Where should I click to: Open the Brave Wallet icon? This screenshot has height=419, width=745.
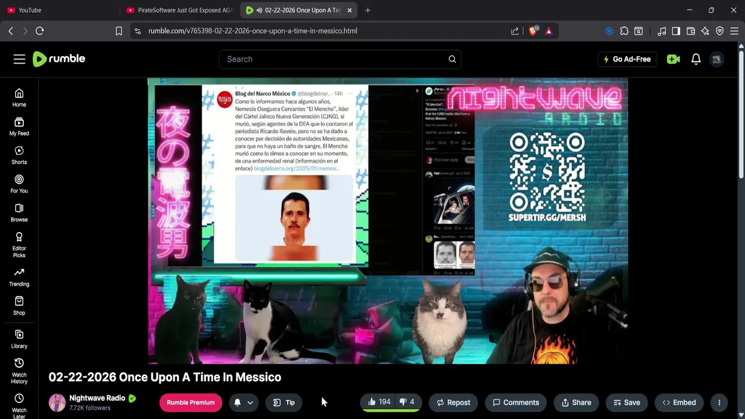[691, 31]
